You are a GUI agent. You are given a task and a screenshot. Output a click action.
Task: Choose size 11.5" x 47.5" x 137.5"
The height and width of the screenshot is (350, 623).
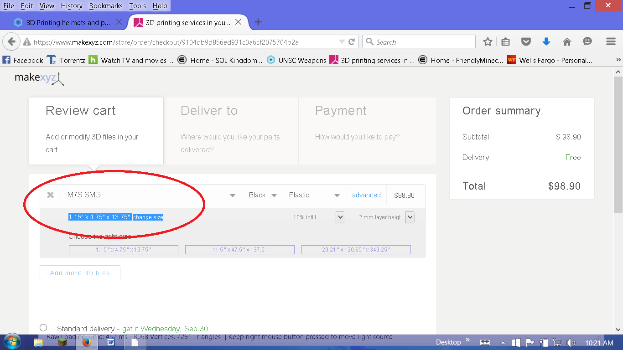(x=240, y=250)
